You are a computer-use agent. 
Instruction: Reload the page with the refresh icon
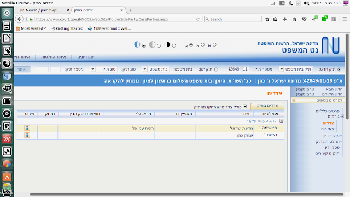(198, 19)
